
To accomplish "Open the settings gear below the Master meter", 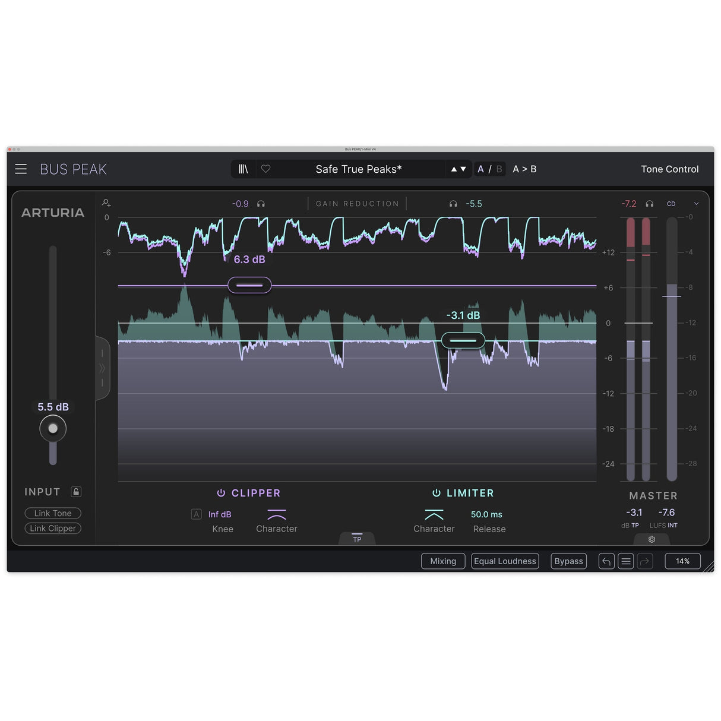I will [652, 539].
